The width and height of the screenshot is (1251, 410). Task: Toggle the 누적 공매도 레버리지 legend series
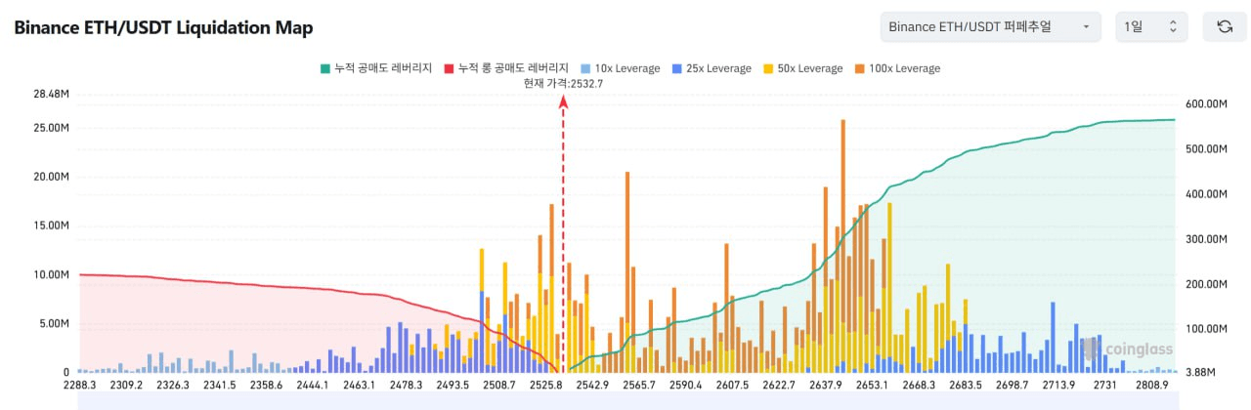(x=375, y=68)
